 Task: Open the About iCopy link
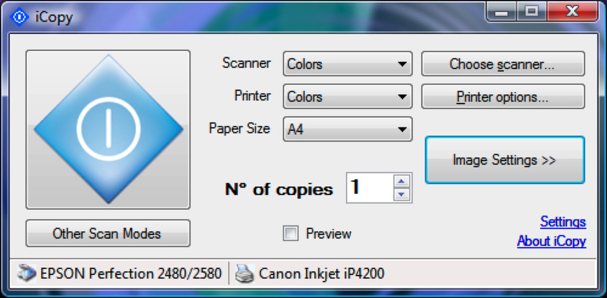coord(552,241)
